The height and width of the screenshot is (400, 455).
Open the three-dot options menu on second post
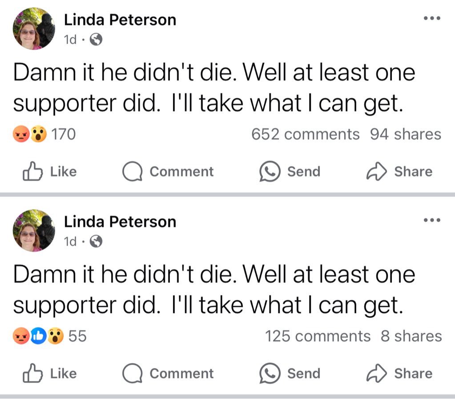[431, 220]
